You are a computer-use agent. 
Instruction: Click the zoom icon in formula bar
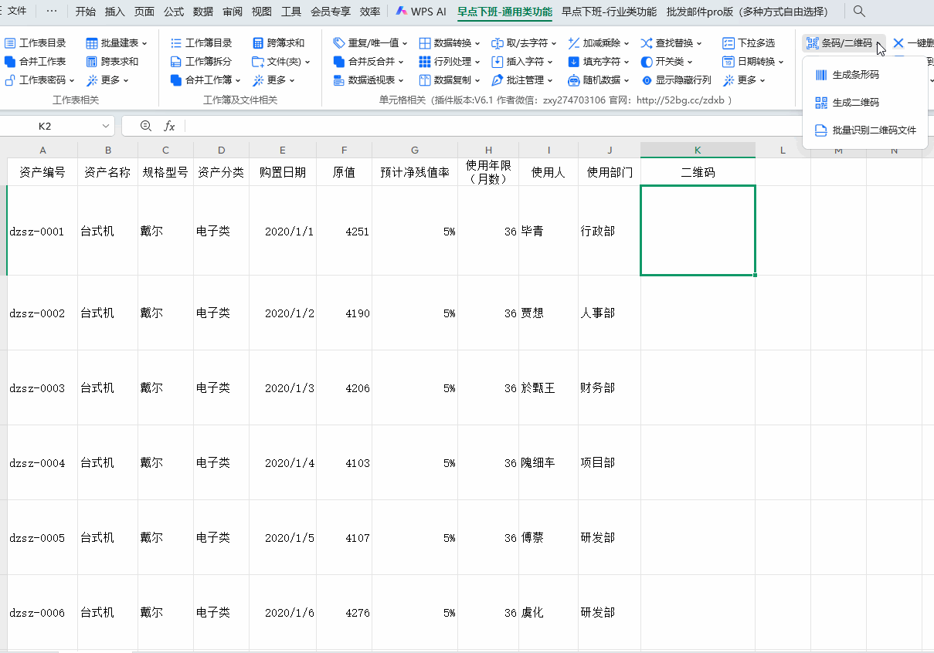click(146, 126)
